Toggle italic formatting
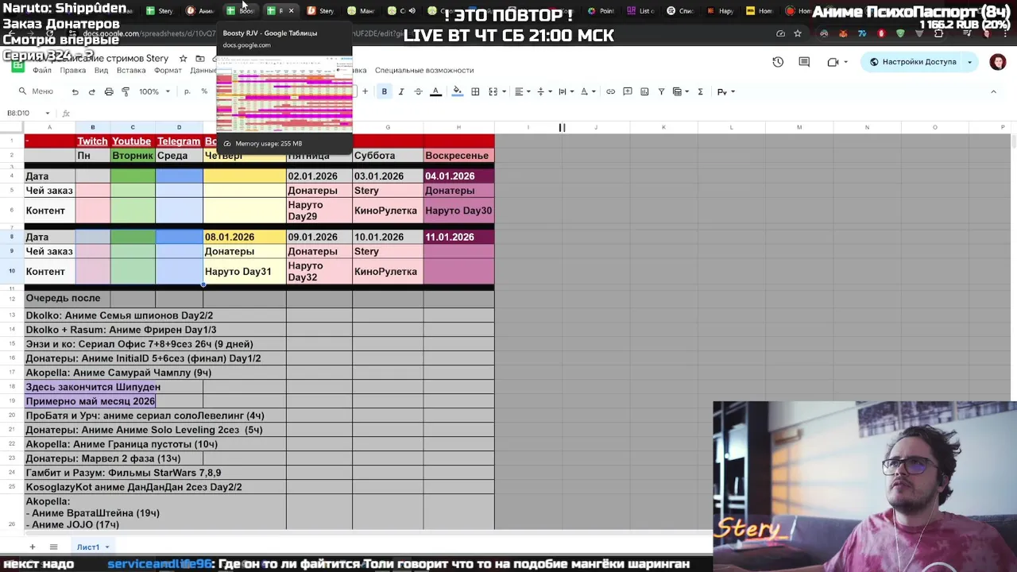 (401, 92)
